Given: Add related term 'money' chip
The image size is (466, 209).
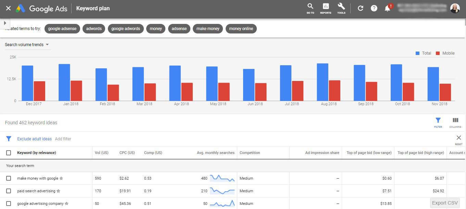Looking at the screenshot, I should pyautogui.click(x=156, y=29).
